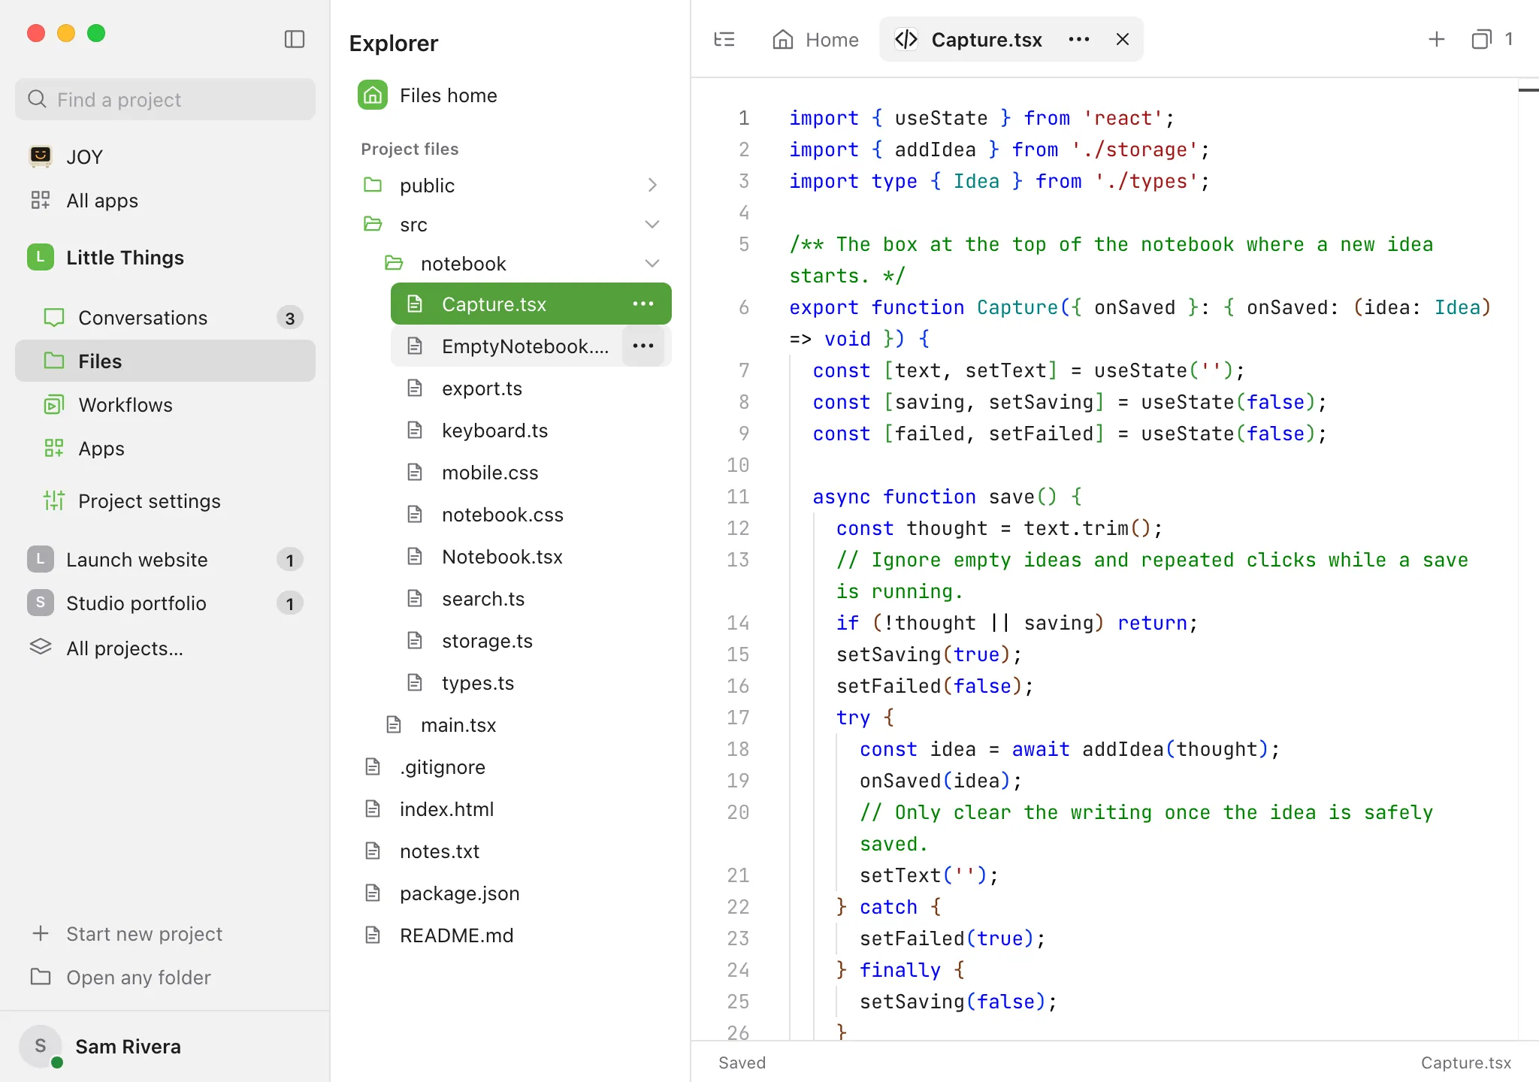Collapse the notebook folder chevron

click(x=652, y=263)
